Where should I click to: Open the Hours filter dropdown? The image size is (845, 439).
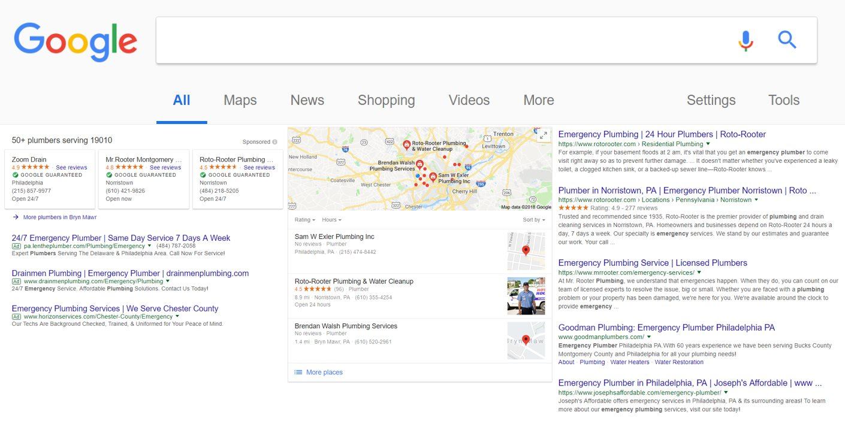331,220
